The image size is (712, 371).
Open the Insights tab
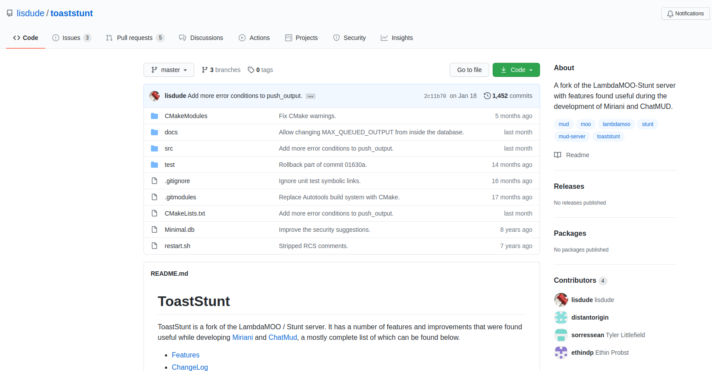[x=397, y=38]
